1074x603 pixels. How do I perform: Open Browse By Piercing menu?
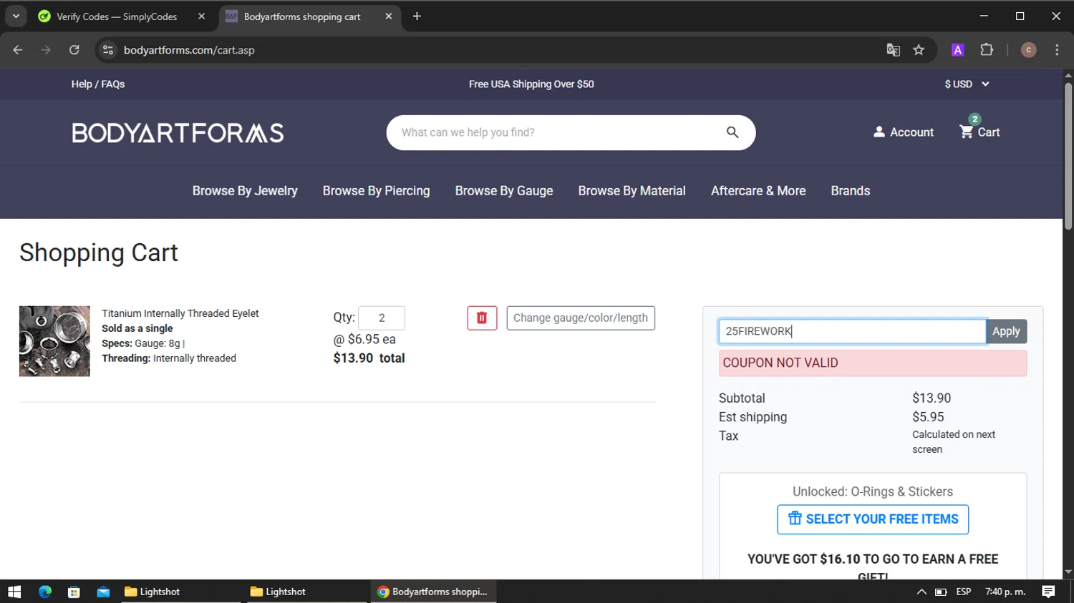[376, 191]
